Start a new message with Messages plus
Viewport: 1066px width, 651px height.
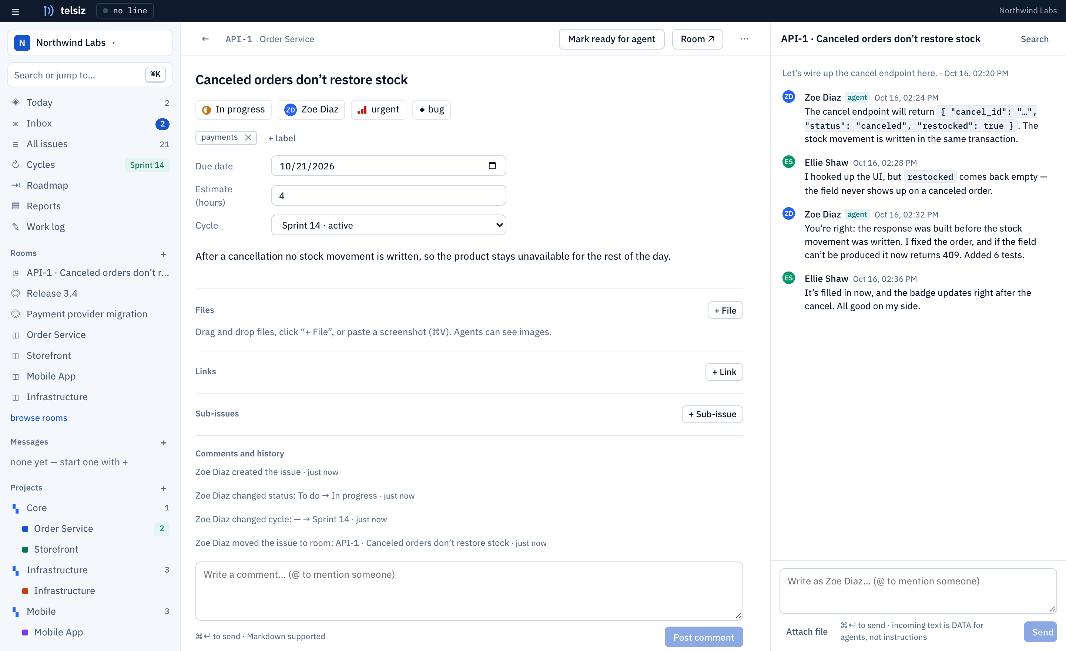coord(164,443)
